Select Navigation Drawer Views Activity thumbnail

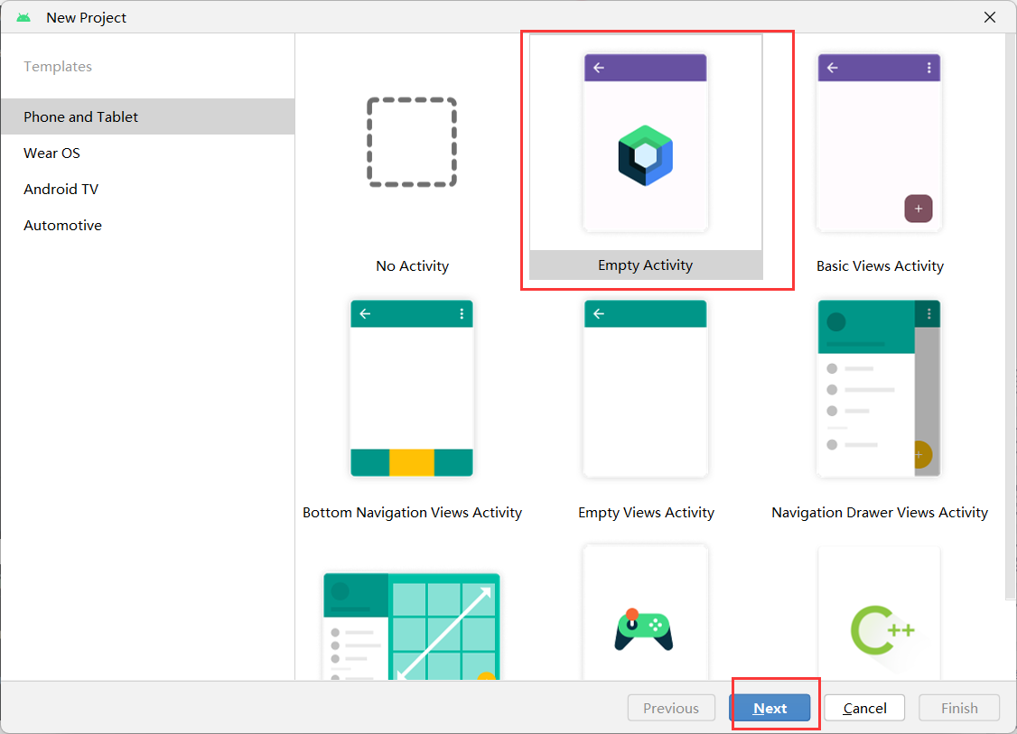coord(879,388)
